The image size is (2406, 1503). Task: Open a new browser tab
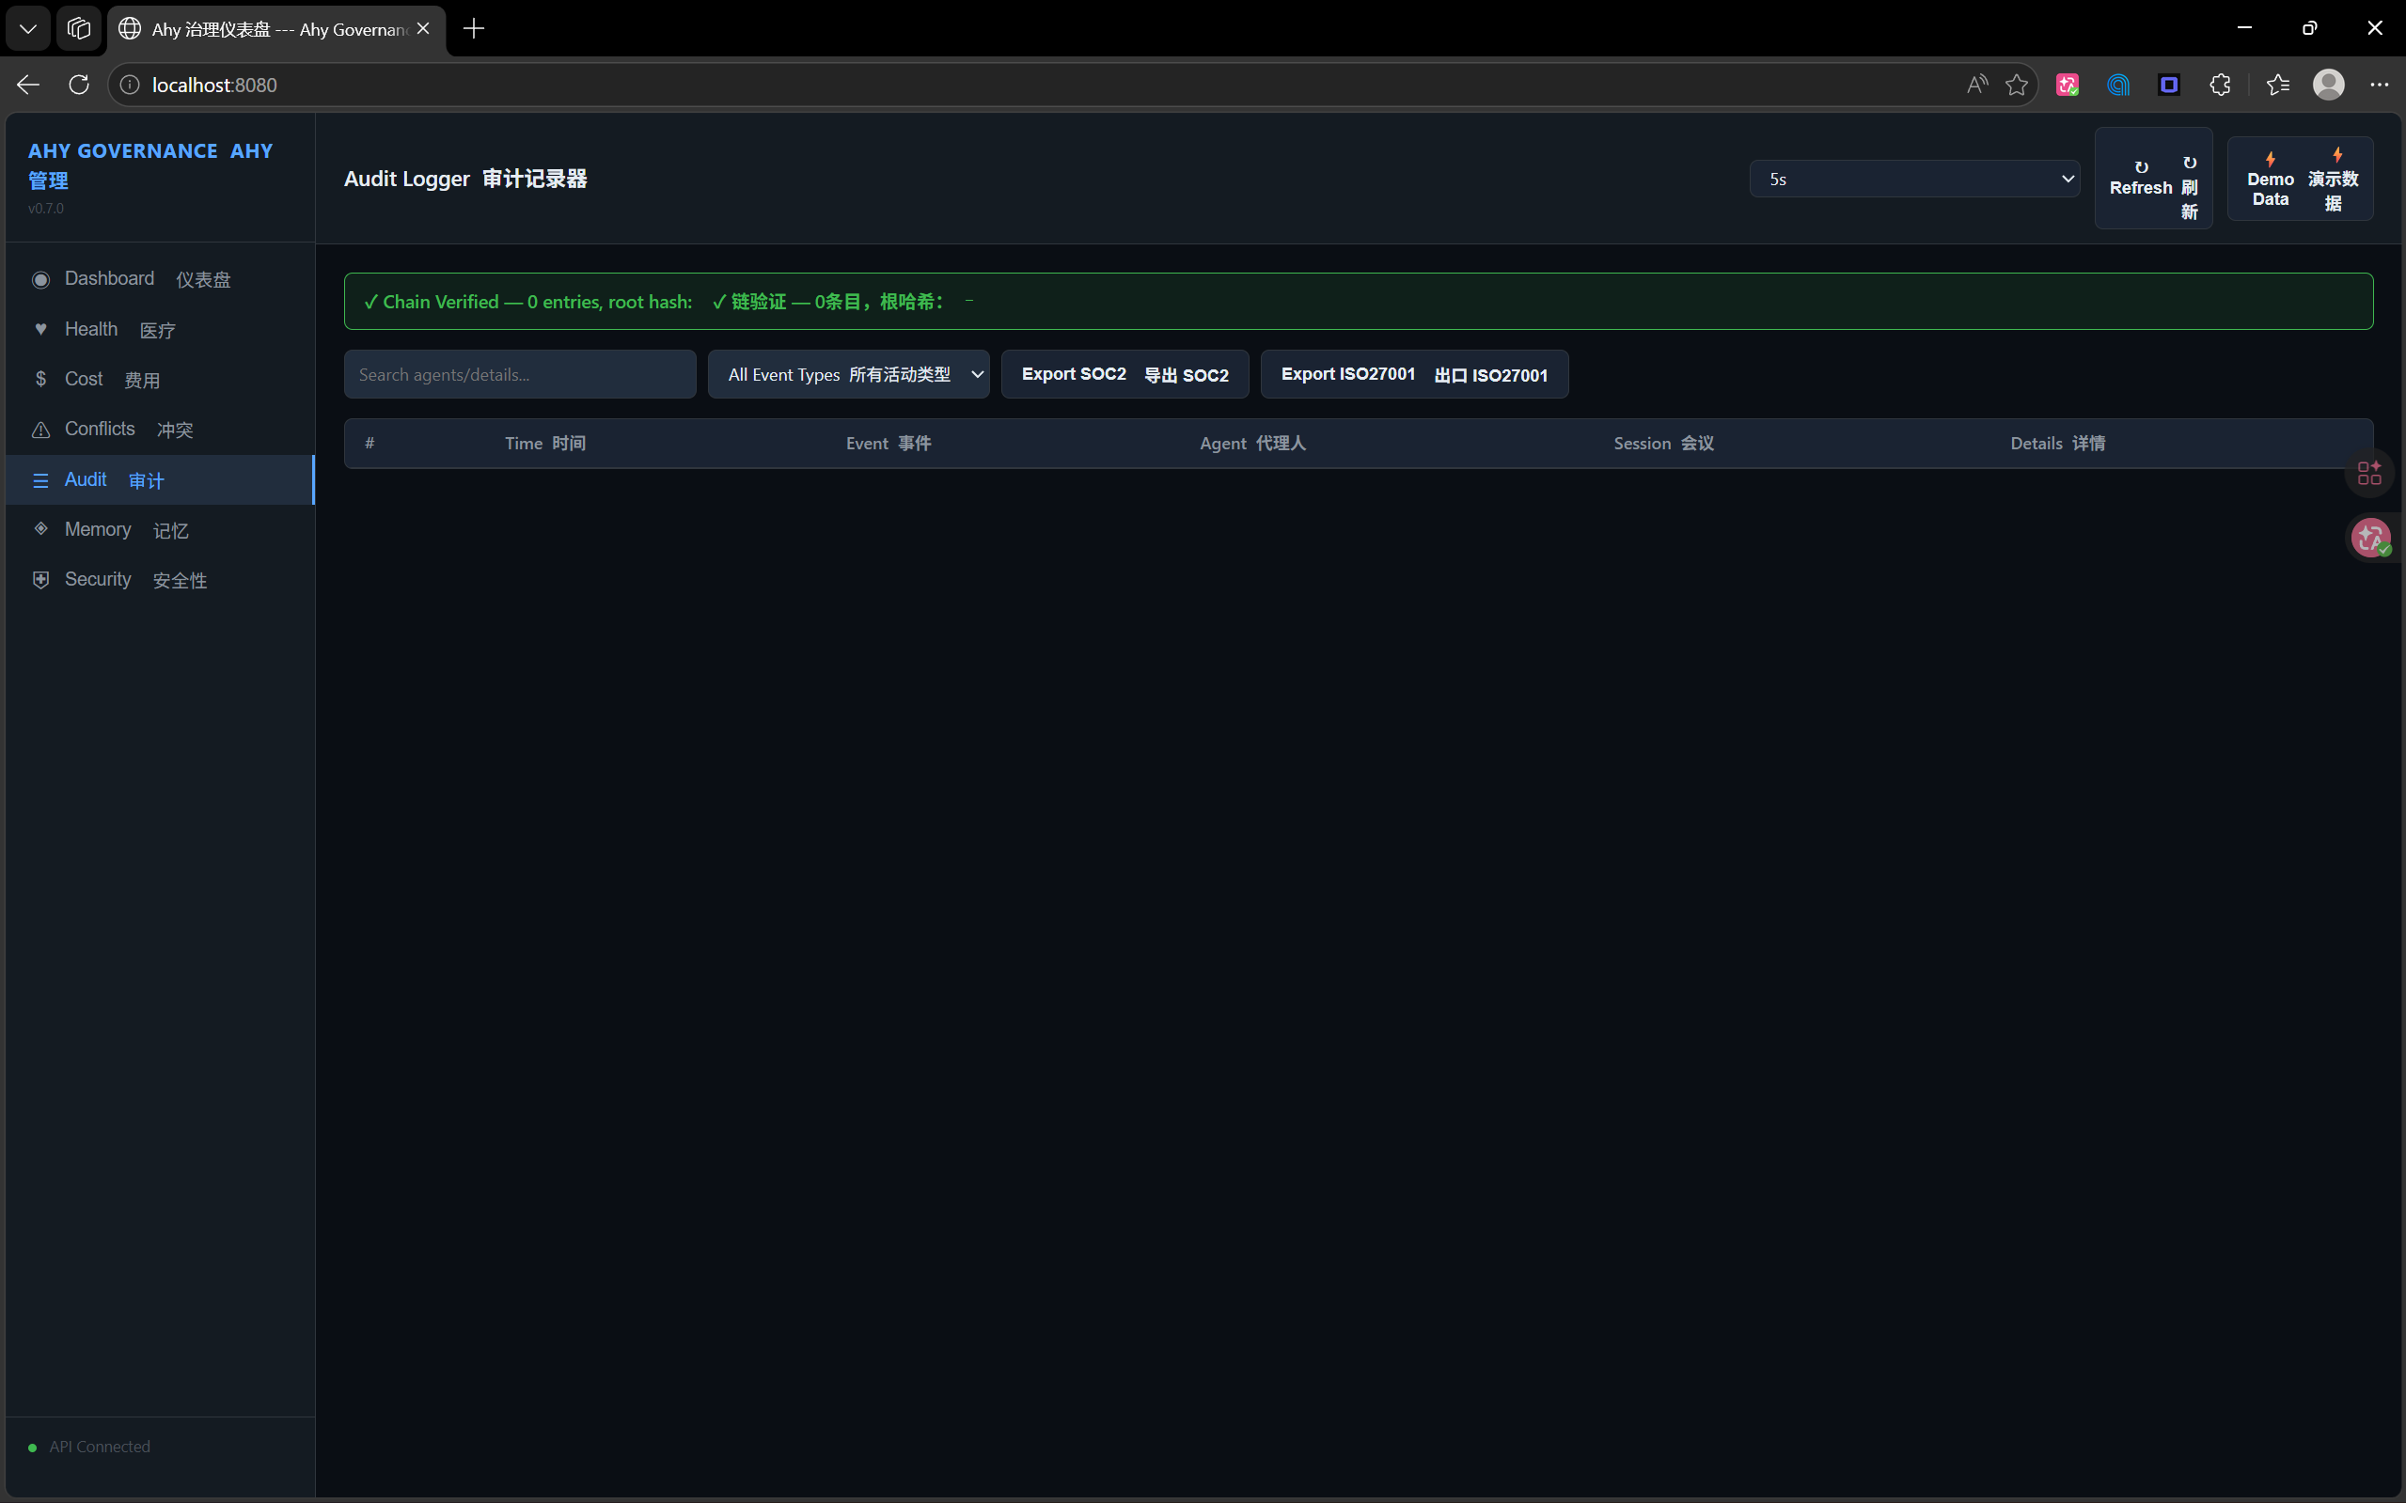(x=474, y=29)
